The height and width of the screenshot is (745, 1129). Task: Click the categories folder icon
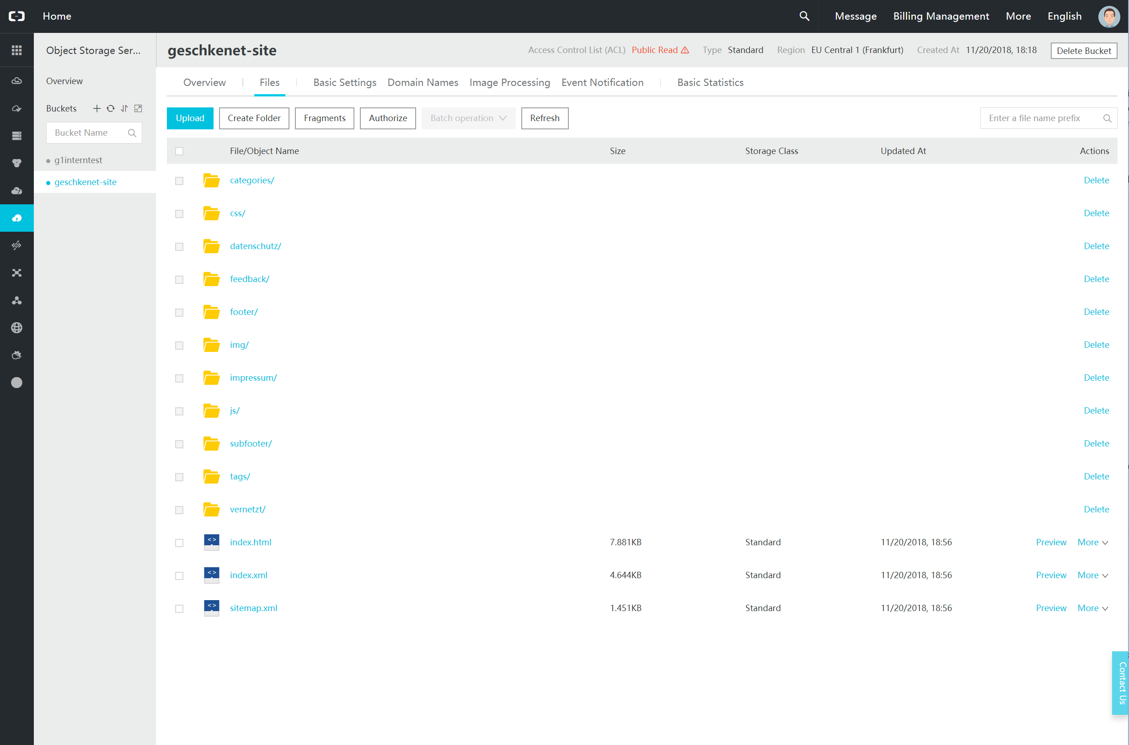click(212, 181)
